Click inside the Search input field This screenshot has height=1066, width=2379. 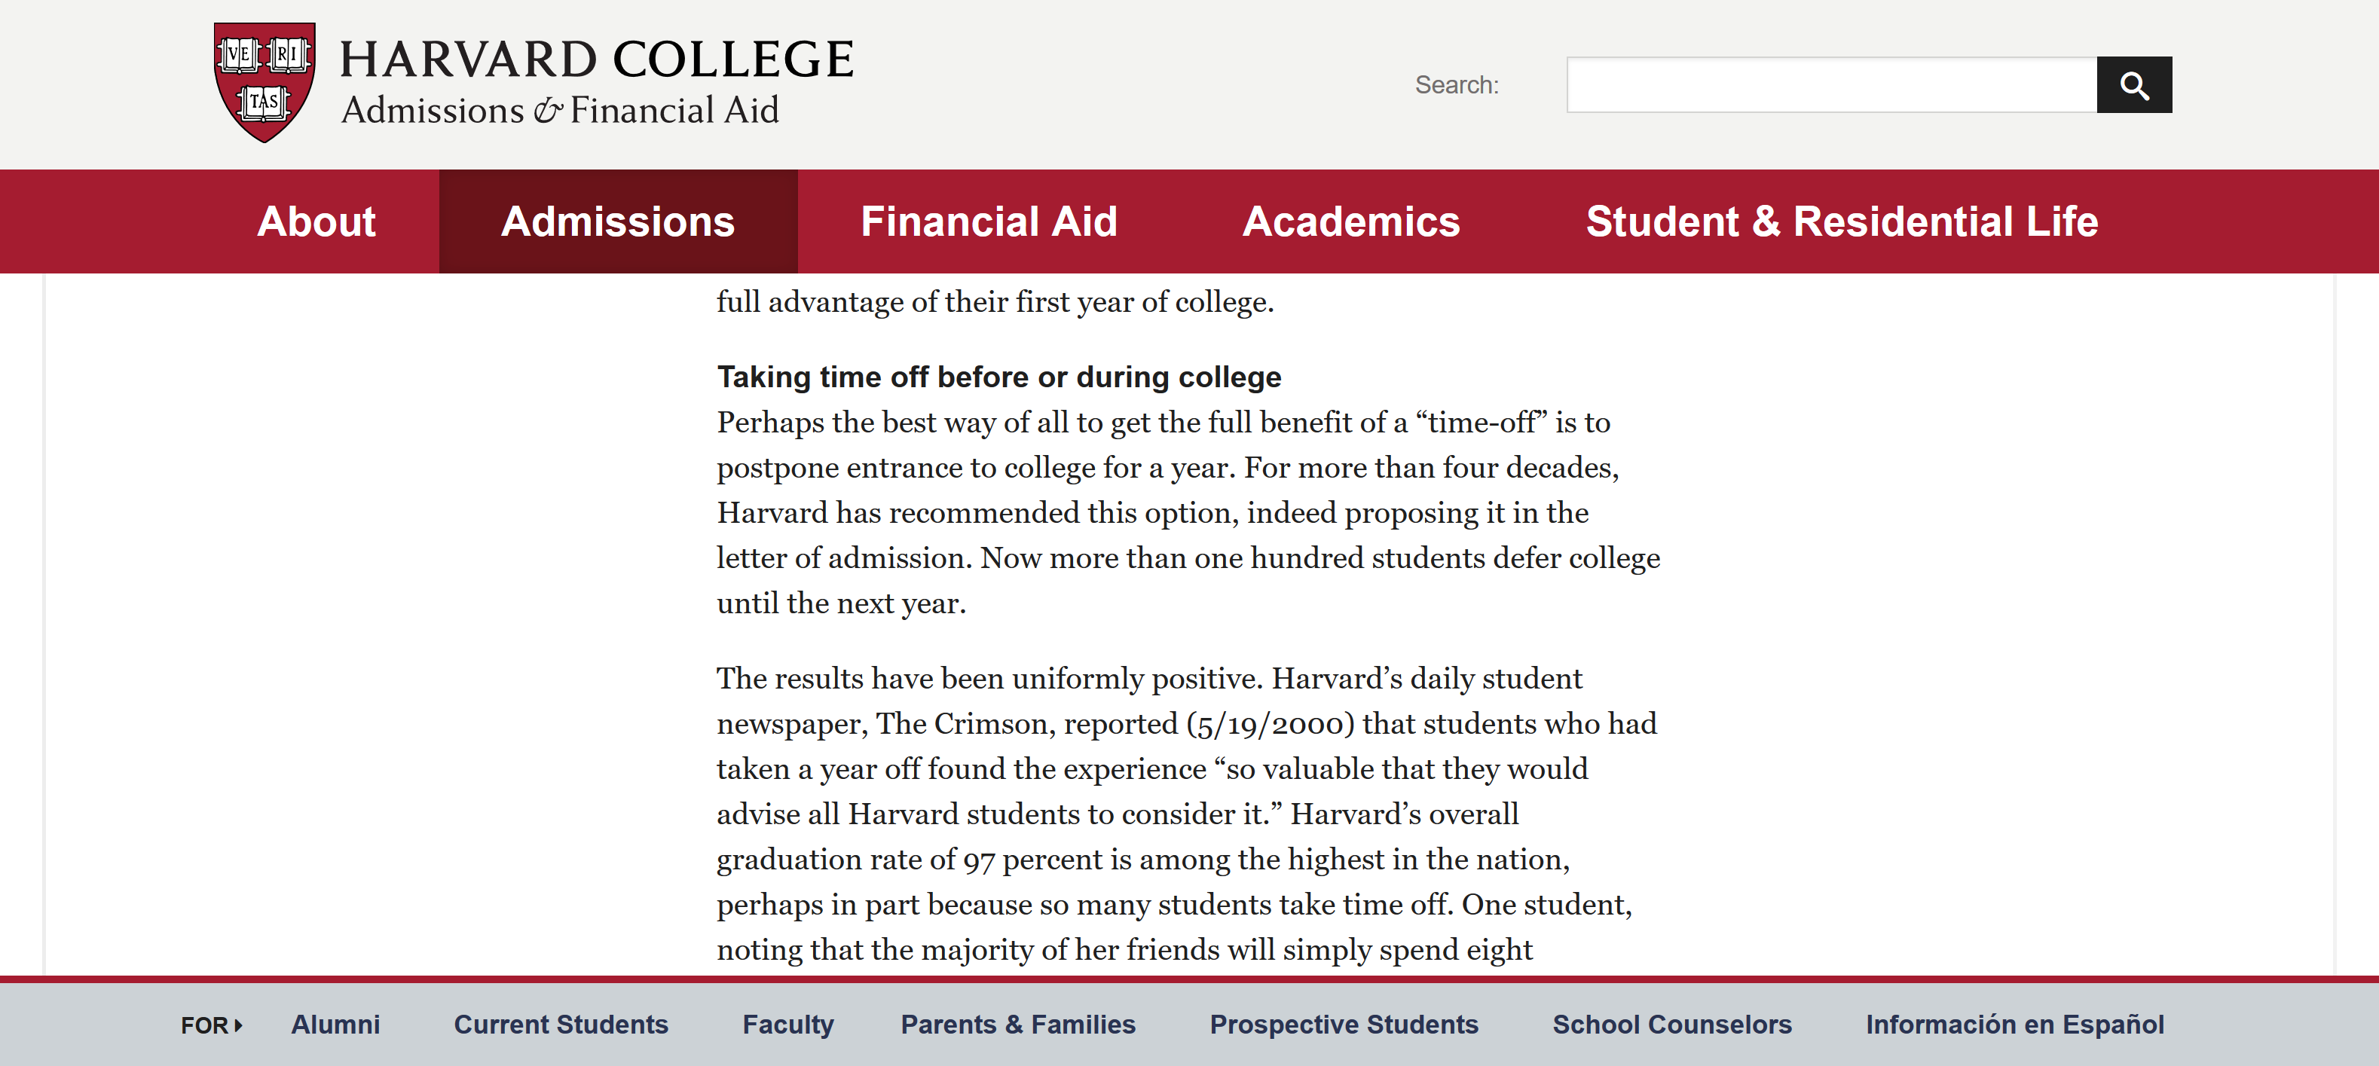coord(1830,85)
